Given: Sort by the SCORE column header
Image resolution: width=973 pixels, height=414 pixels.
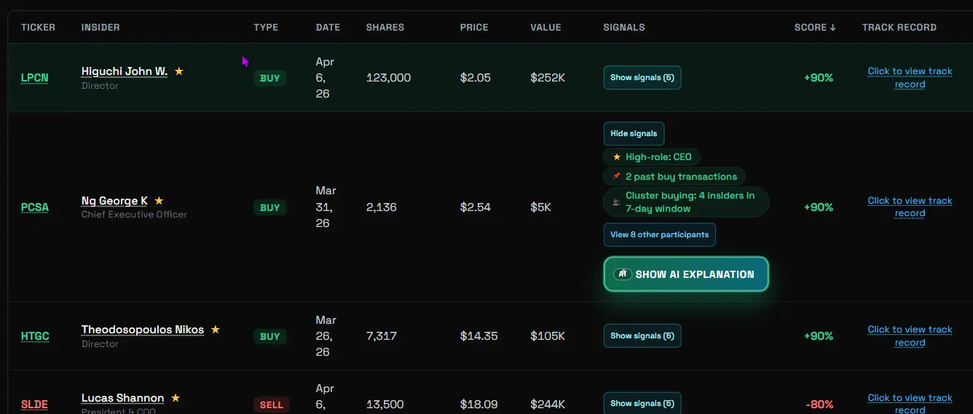Looking at the screenshot, I should (x=815, y=28).
